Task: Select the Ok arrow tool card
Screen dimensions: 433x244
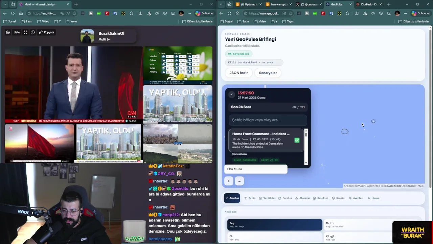Action: (x=275, y=238)
